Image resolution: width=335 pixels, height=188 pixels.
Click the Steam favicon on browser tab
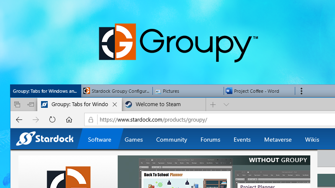click(x=129, y=104)
